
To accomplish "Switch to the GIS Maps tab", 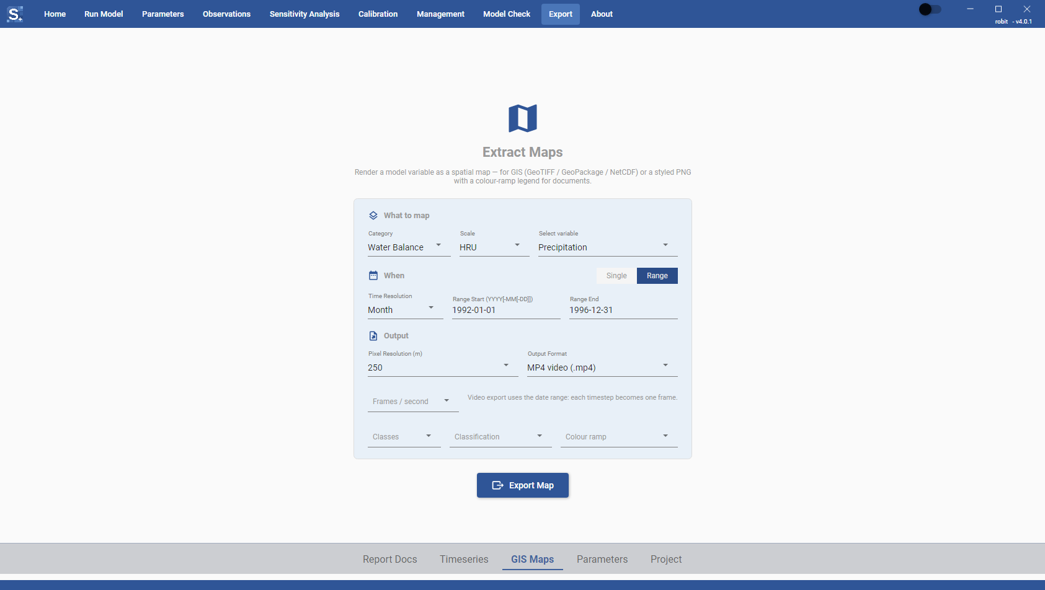I will [533, 559].
